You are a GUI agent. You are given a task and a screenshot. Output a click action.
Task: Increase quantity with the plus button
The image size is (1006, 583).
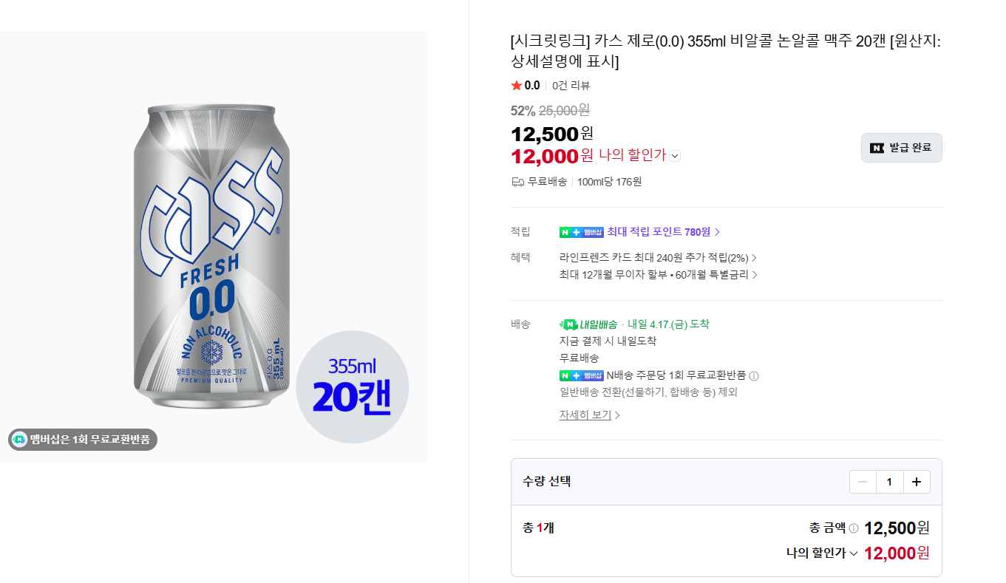click(x=917, y=481)
